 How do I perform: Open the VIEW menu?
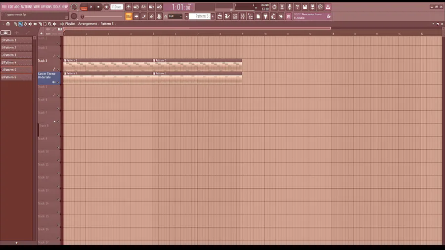tap(37, 7)
